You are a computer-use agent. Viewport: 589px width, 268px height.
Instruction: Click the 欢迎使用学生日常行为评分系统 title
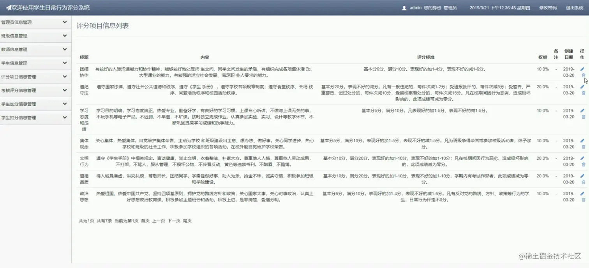click(51, 8)
